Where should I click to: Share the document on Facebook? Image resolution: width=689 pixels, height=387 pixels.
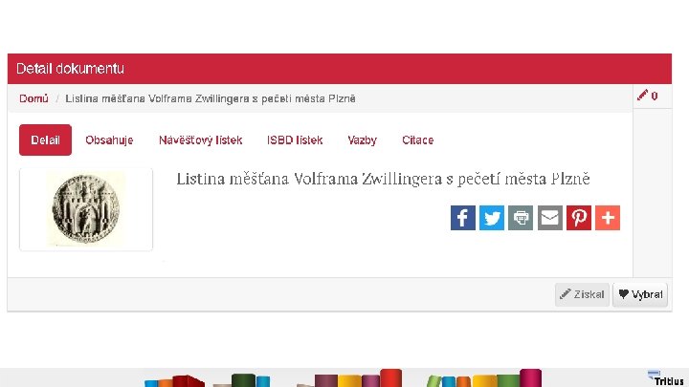463,218
